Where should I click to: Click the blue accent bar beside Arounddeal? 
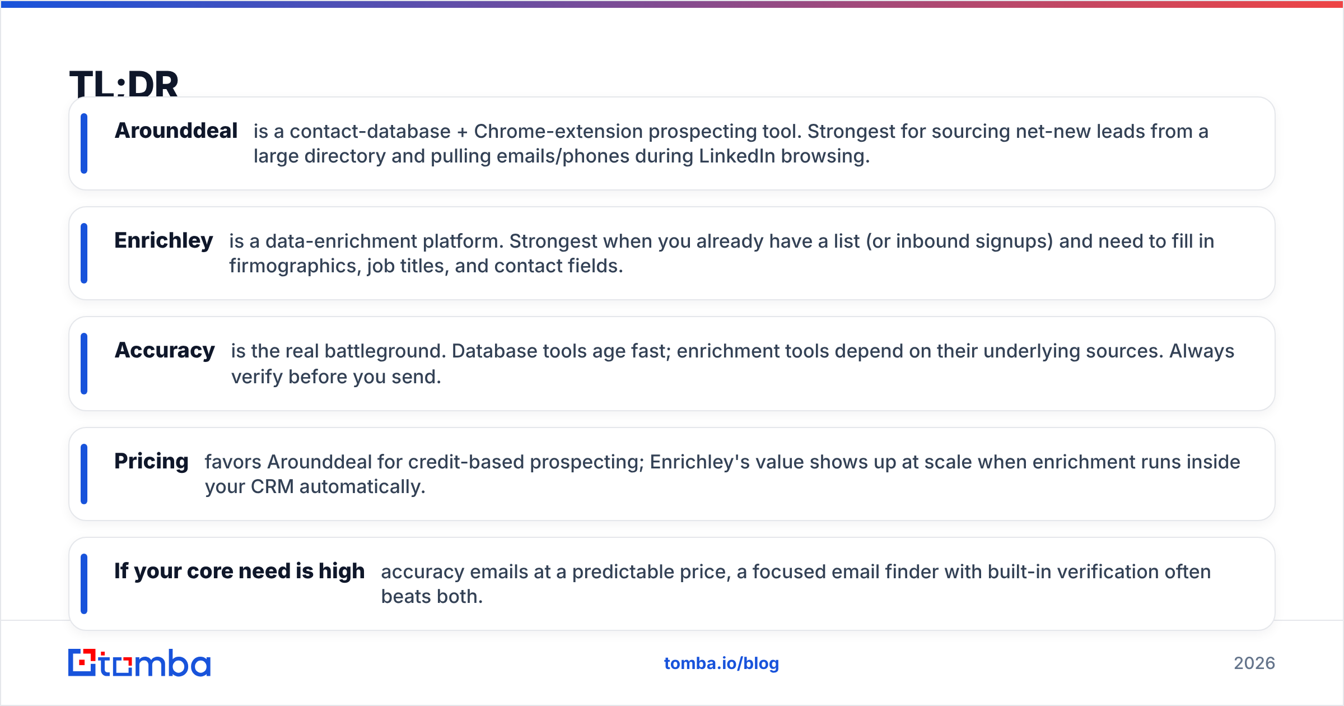point(84,143)
